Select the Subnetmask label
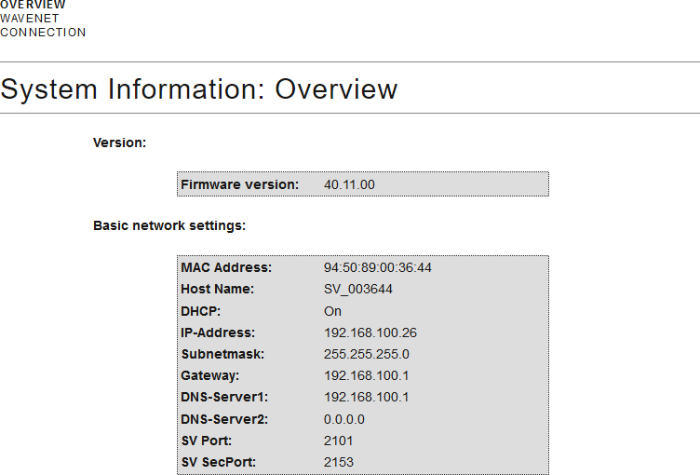This screenshot has width=700, height=475. pyautogui.click(x=222, y=354)
